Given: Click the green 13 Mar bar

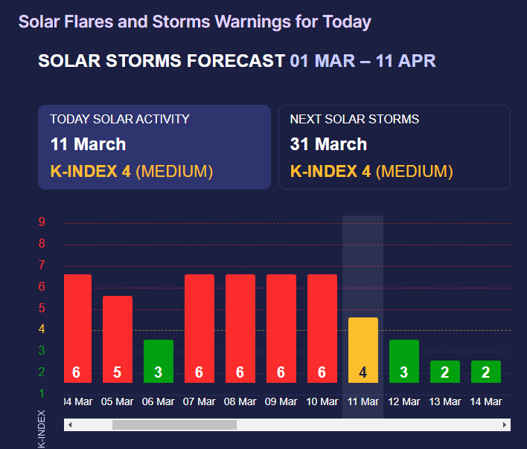Looking at the screenshot, I should (x=445, y=372).
